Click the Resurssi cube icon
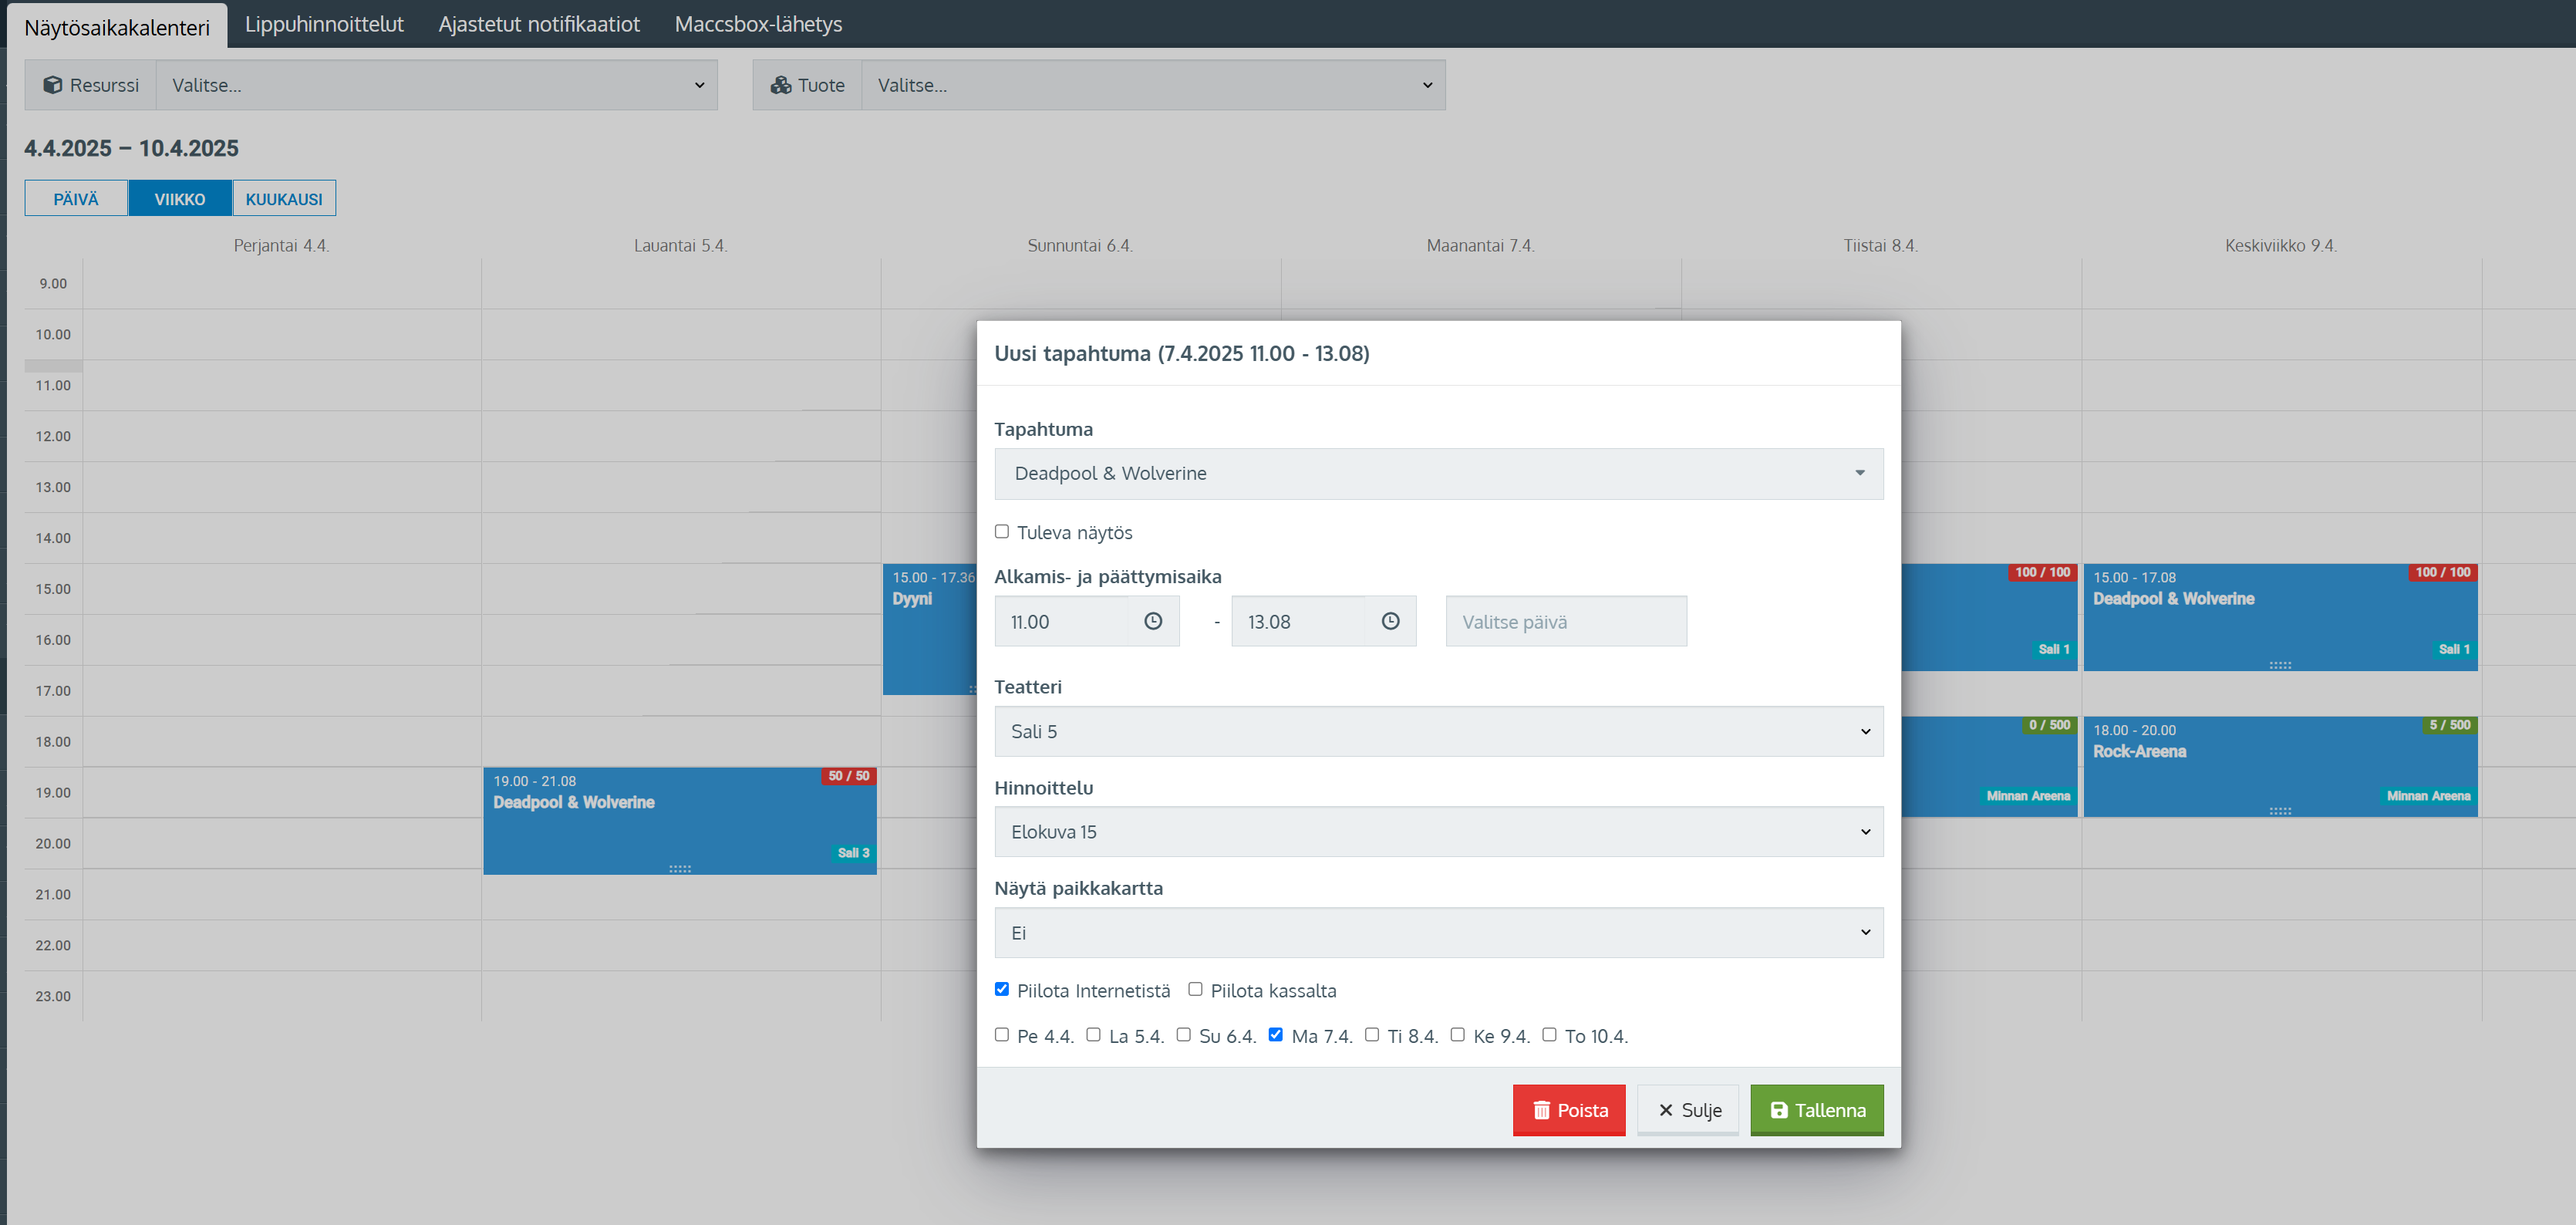Screen dimensions: 2576x1225 (x=53, y=85)
